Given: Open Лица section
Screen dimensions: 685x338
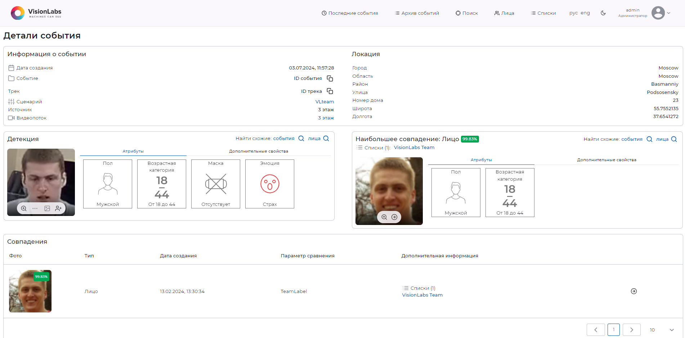Looking at the screenshot, I should pos(504,13).
